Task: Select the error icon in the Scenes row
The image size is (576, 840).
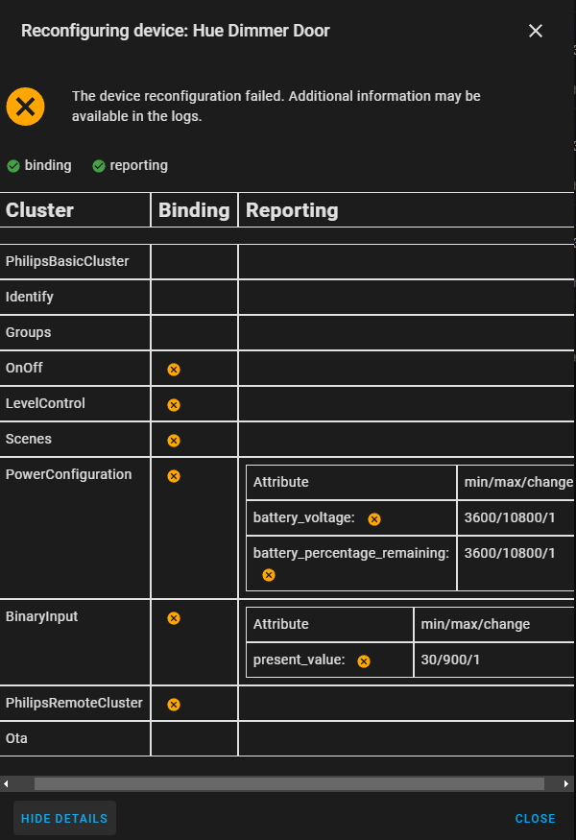Action: (174, 439)
